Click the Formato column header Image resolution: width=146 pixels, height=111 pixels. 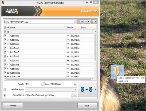click(70, 27)
